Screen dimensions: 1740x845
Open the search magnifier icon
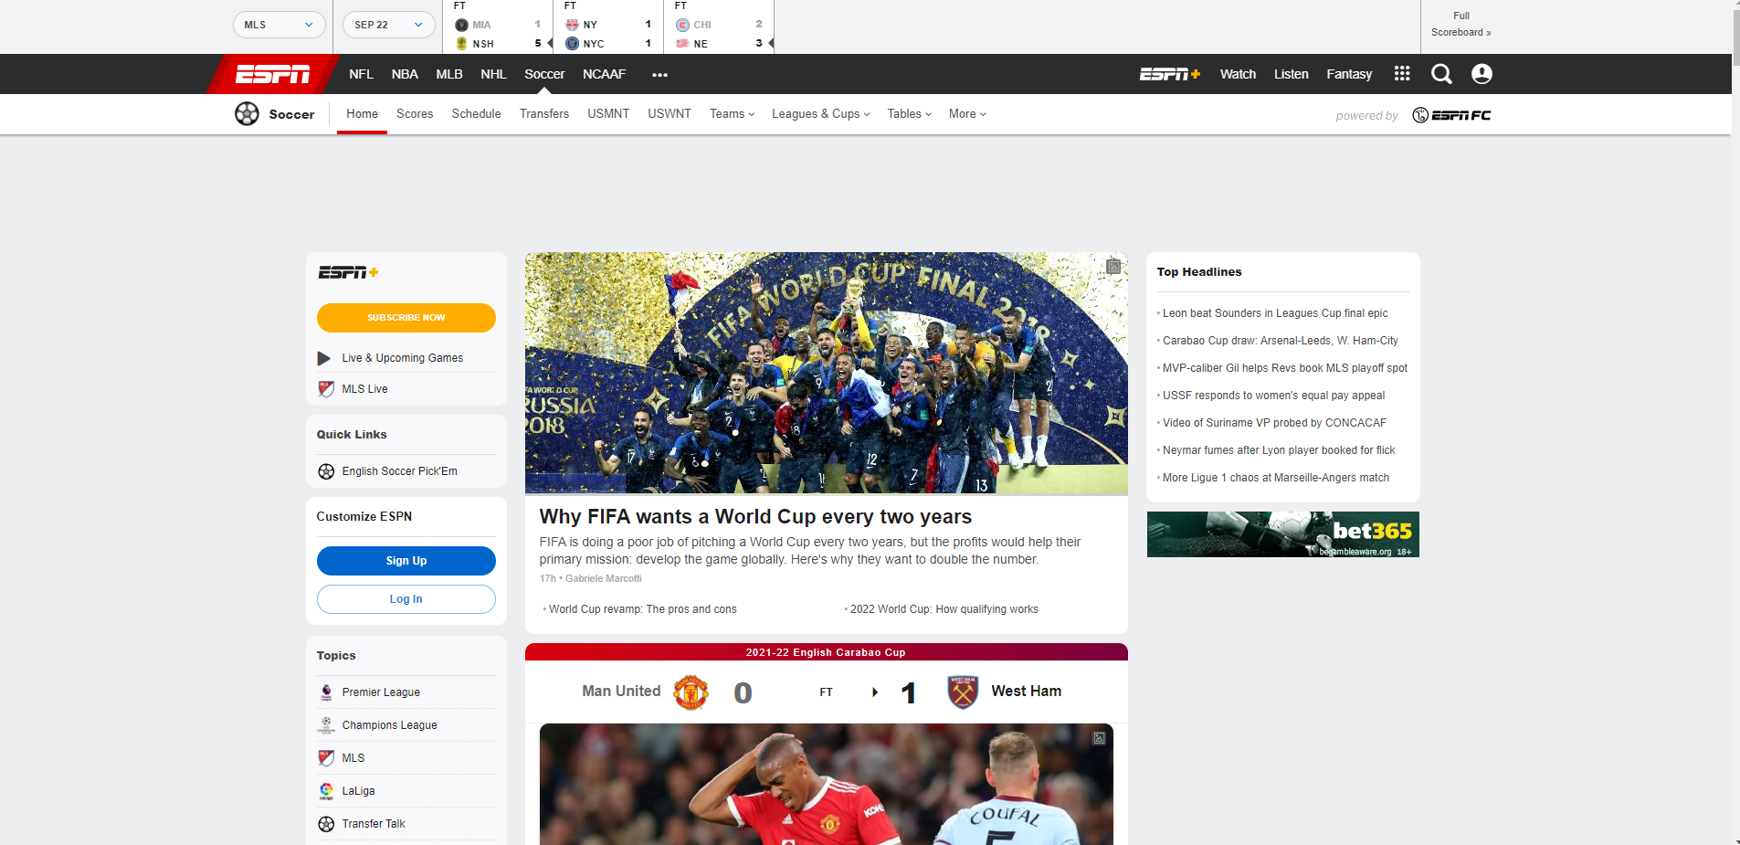point(1441,74)
